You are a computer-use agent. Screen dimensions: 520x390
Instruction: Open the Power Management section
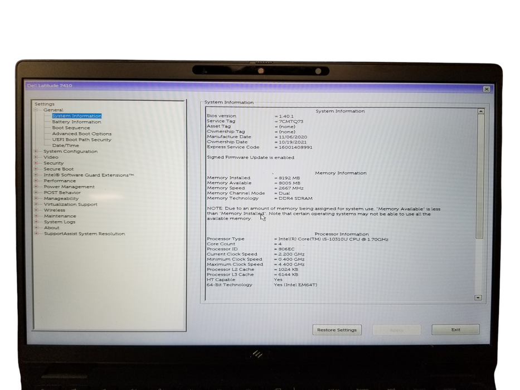tap(68, 186)
